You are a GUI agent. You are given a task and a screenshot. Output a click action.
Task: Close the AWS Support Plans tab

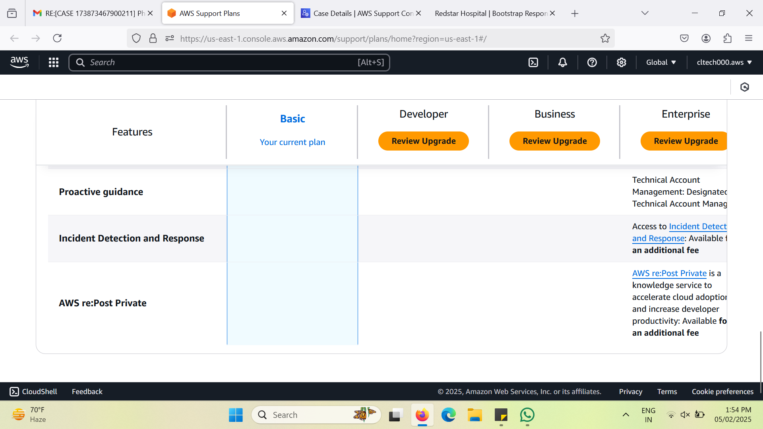(x=284, y=13)
